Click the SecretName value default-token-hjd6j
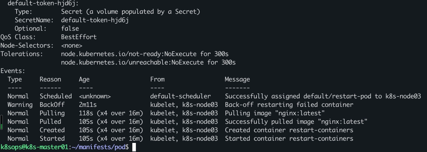 pyautogui.click(x=95, y=20)
